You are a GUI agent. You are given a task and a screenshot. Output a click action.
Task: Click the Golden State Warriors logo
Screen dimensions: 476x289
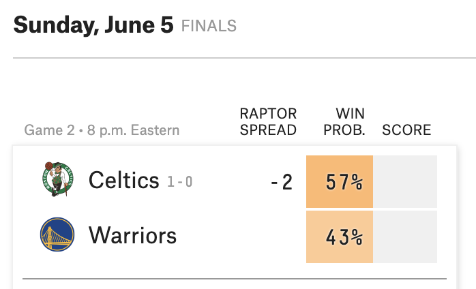click(57, 235)
